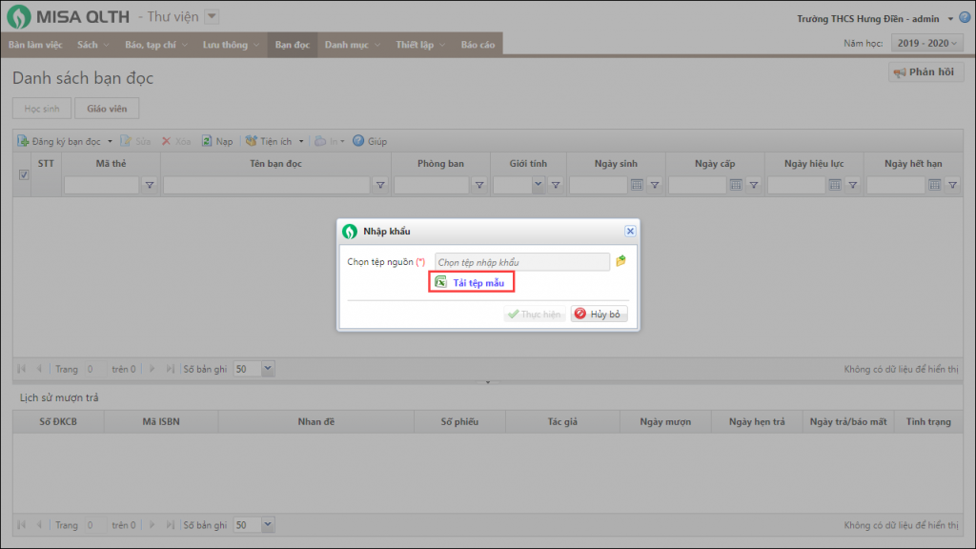This screenshot has width=976, height=549.
Task: Expand the Đăng ký bạn đọc dropdown
Action: pyautogui.click(x=110, y=141)
